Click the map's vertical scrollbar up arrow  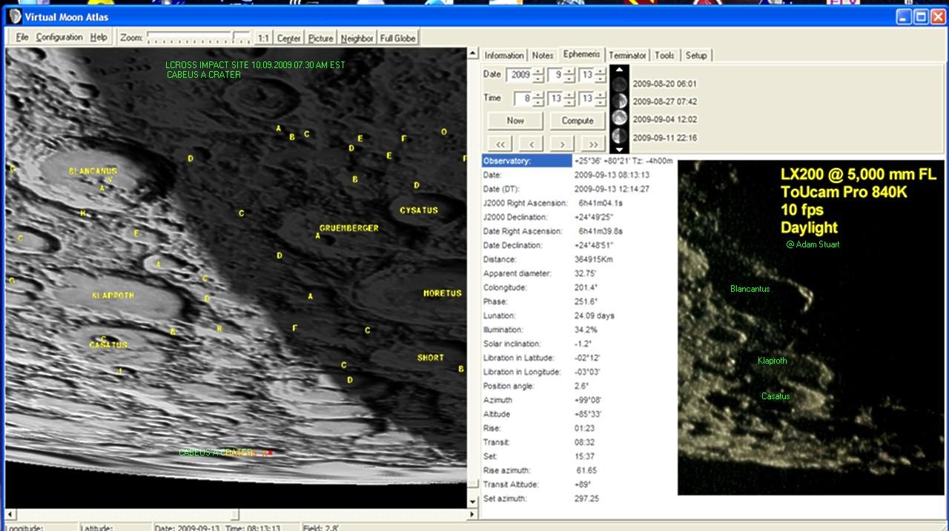pyautogui.click(x=473, y=54)
